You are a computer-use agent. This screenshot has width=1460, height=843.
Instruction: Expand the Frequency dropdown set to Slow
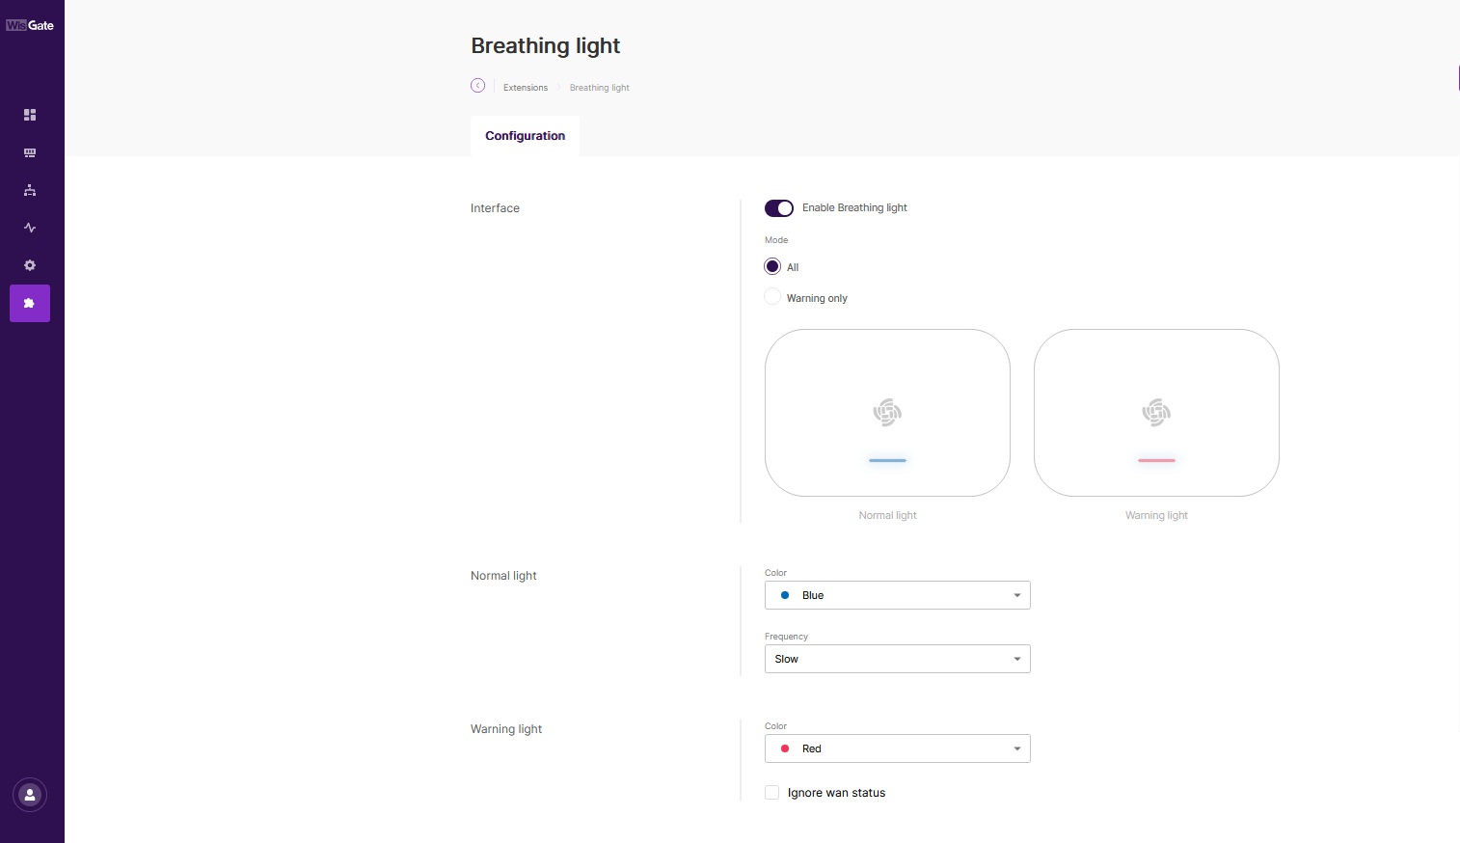click(x=897, y=659)
